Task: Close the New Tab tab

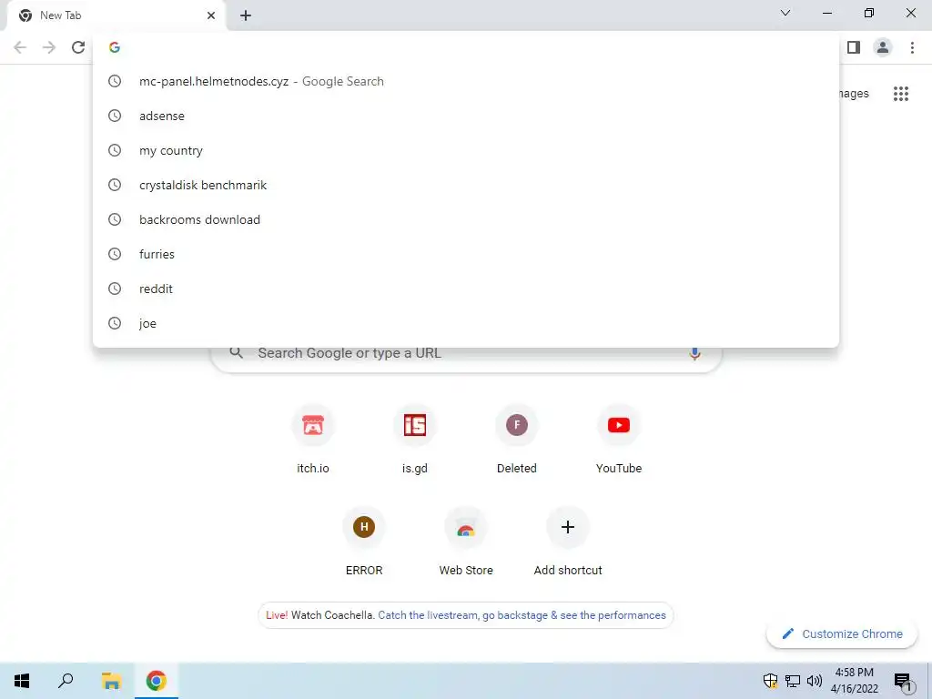Action: pyautogui.click(x=211, y=15)
